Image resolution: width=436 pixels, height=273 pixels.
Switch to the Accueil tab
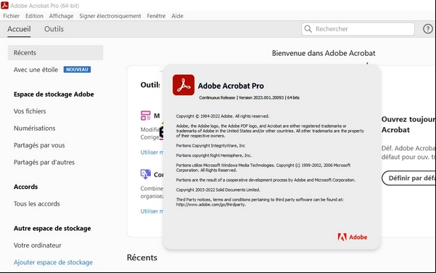click(x=19, y=29)
